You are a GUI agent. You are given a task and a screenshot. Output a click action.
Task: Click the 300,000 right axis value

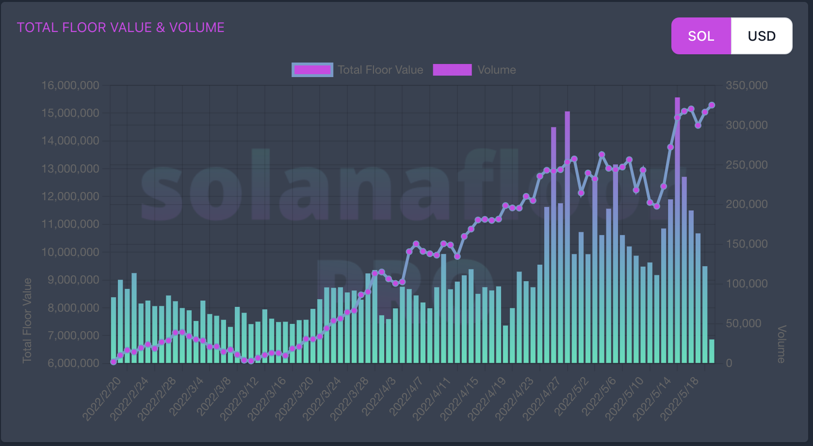[747, 125]
